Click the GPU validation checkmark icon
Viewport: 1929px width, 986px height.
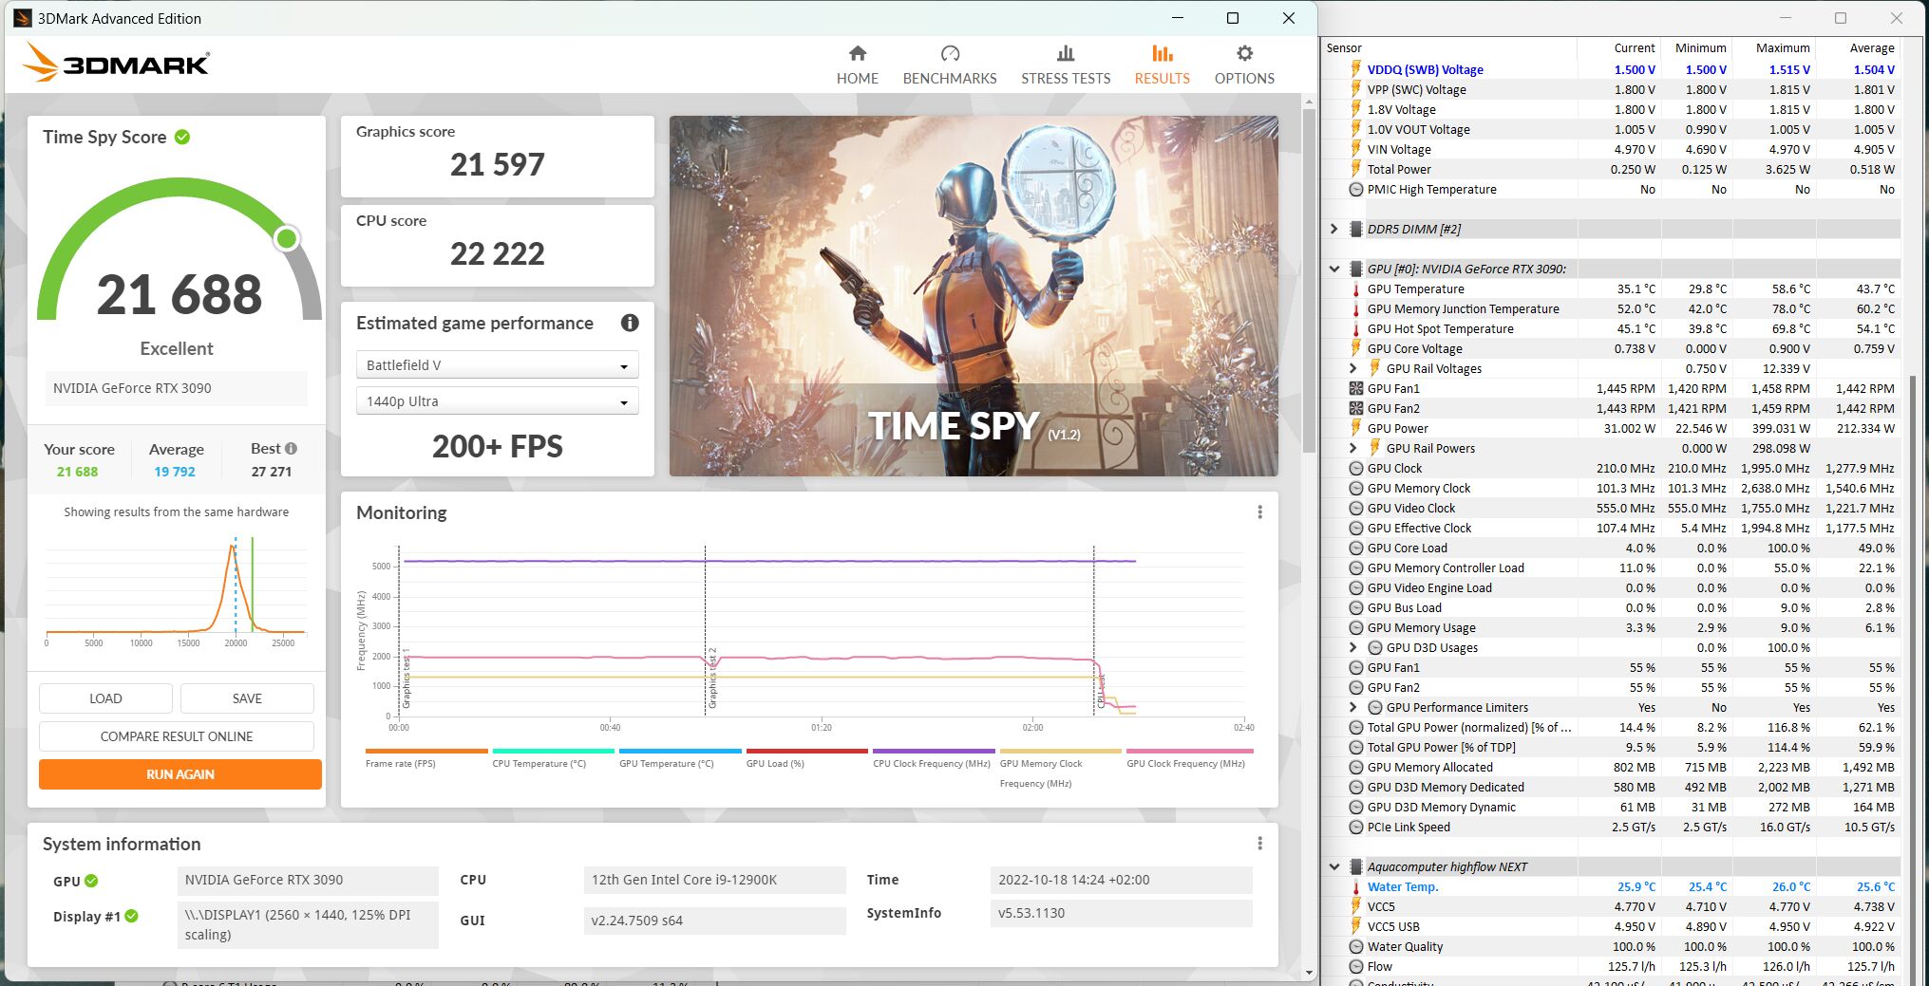click(x=91, y=881)
